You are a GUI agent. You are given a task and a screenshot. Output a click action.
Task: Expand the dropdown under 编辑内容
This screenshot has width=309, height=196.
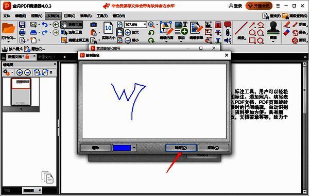[166, 42]
